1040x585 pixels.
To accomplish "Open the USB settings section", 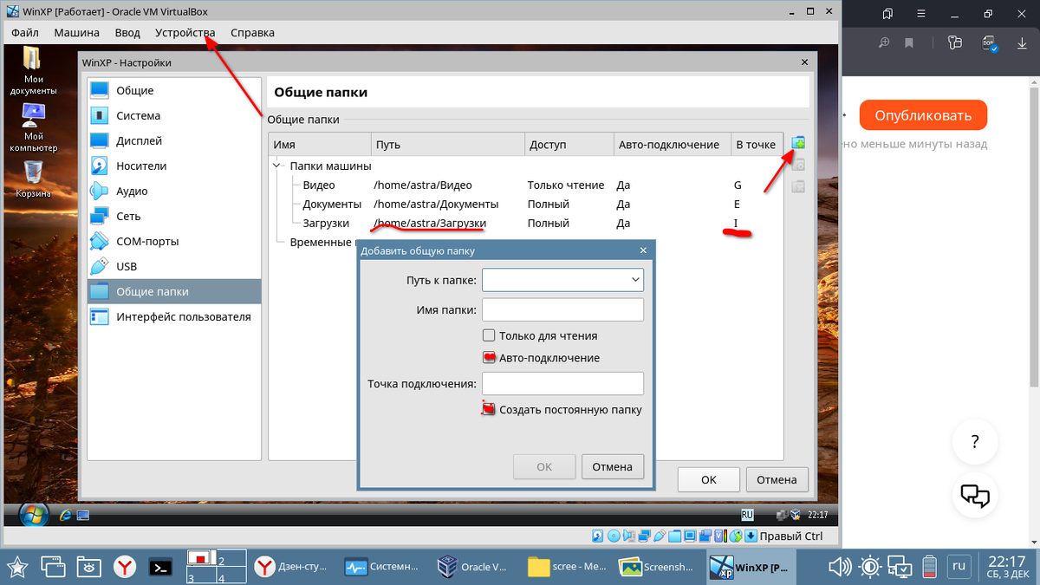I will pyautogui.click(x=173, y=266).
